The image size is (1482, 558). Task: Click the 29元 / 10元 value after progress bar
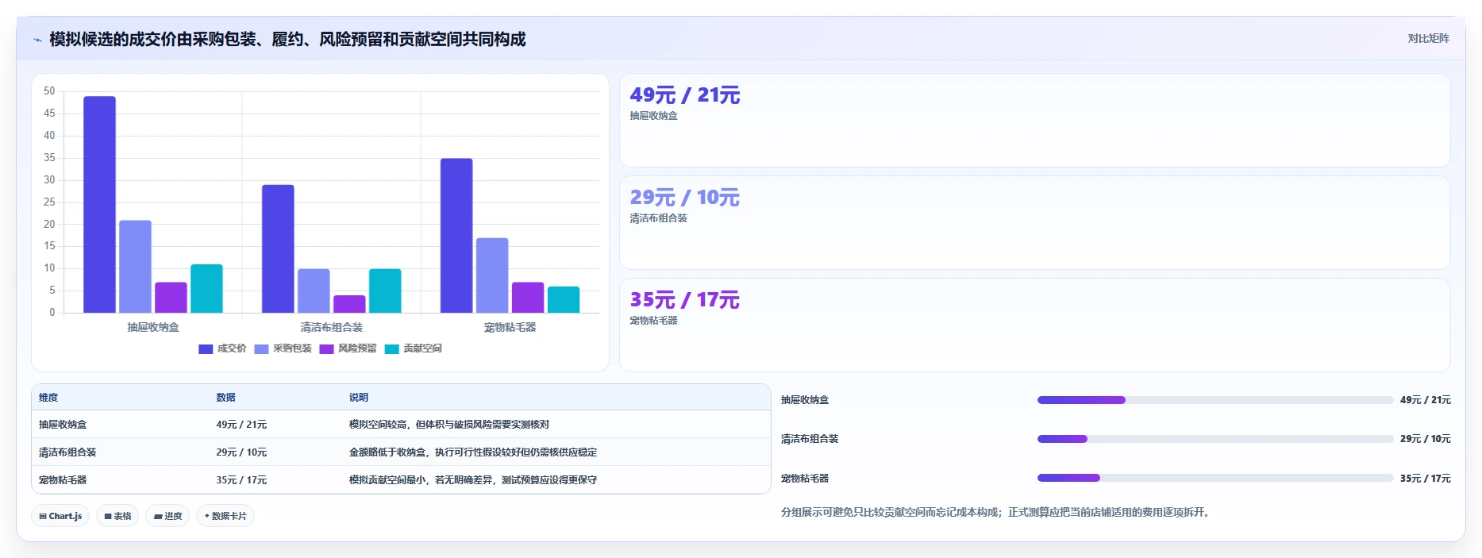coord(1426,439)
